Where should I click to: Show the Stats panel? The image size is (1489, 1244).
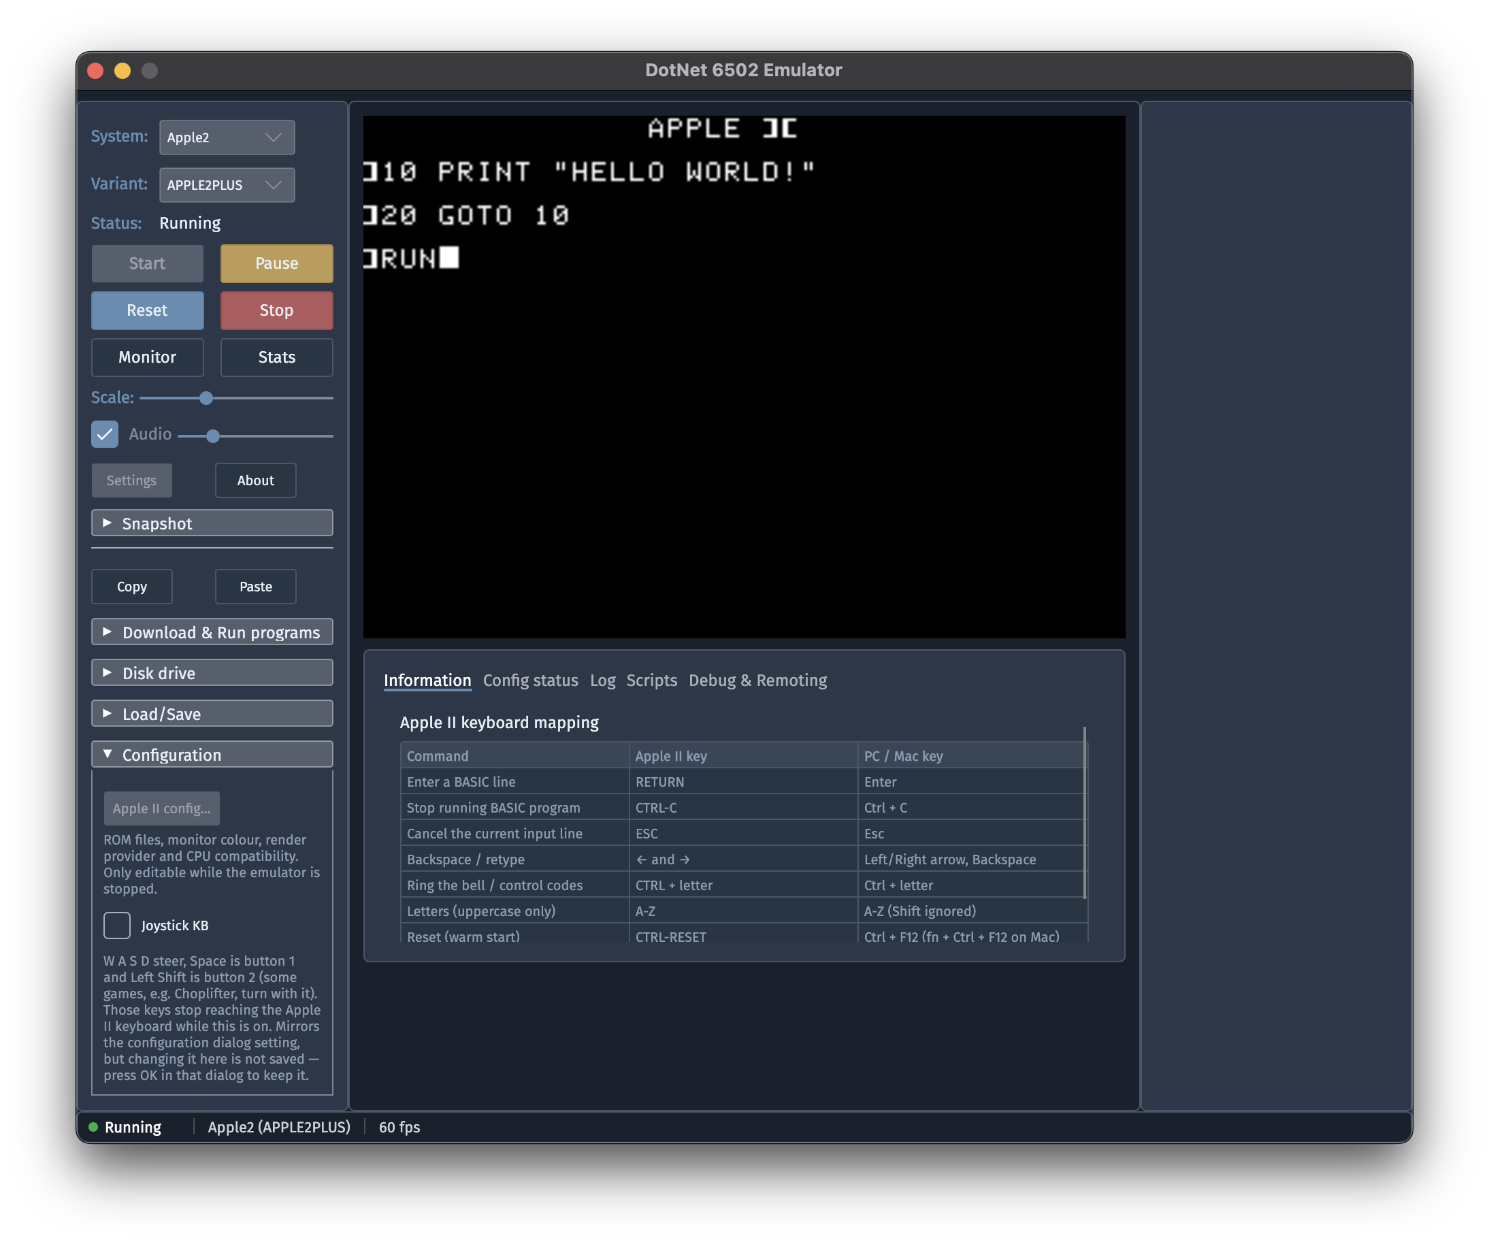(x=276, y=357)
